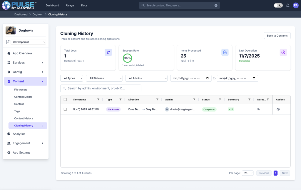Click the eye icon to view job

coord(278,109)
